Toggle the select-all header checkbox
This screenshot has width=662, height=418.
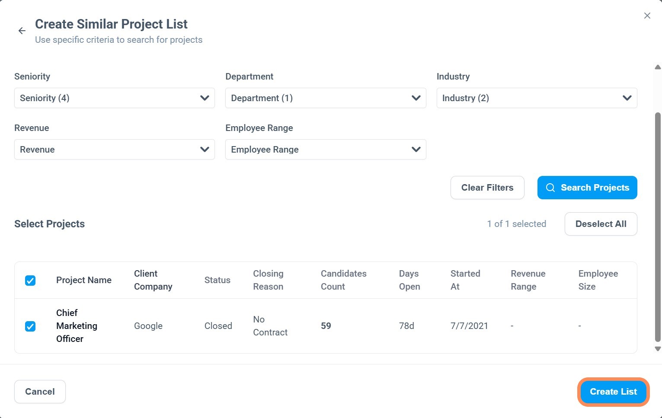pyautogui.click(x=30, y=281)
